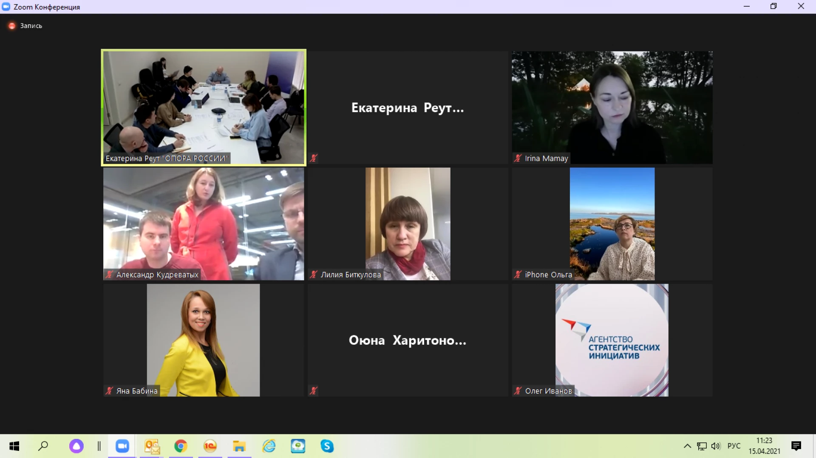Open Google Chrome from the taskbar
The height and width of the screenshot is (458, 816).
pos(181,446)
